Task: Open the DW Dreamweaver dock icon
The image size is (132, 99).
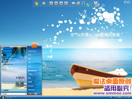Action: (61, 3)
